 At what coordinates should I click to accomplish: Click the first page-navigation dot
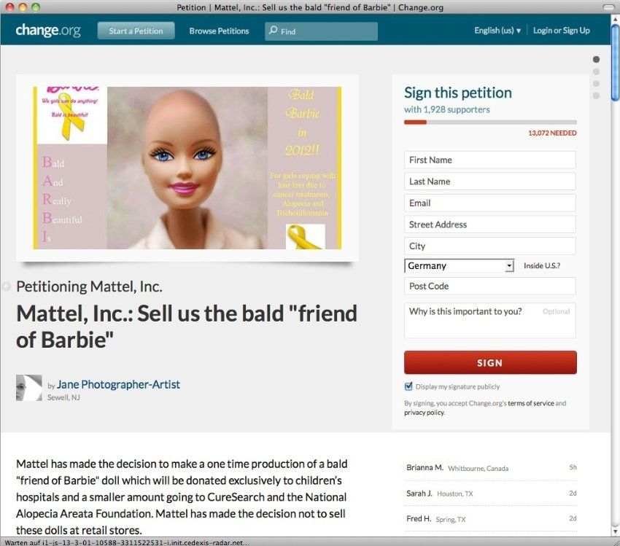pos(596,59)
